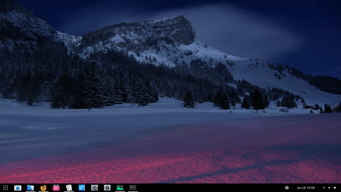Open the speaker volume control
Viewport: 341px width, 192px height.
(x=329, y=188)
